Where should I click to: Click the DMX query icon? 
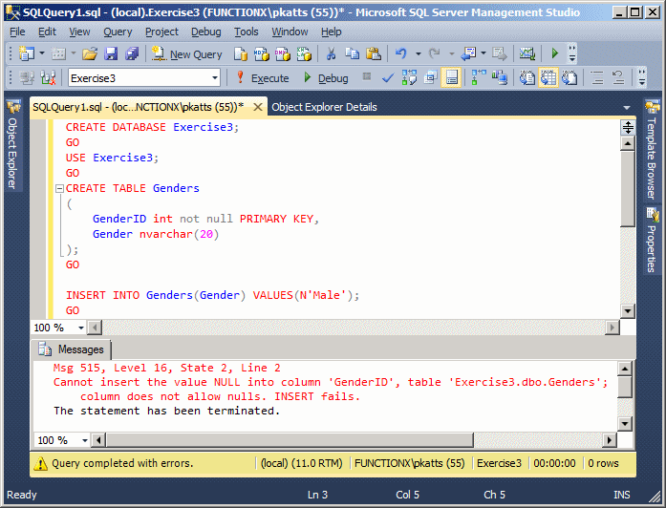coord(283,53)
